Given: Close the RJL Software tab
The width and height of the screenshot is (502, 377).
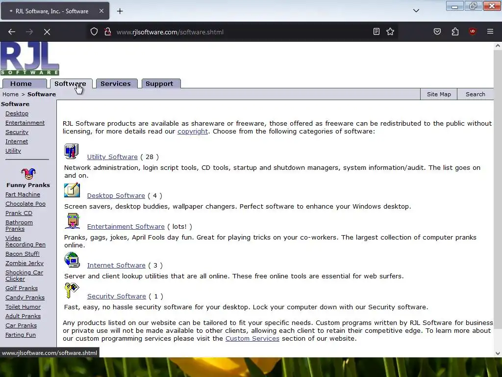Looking at the screenshot, I should coord(101,11).
